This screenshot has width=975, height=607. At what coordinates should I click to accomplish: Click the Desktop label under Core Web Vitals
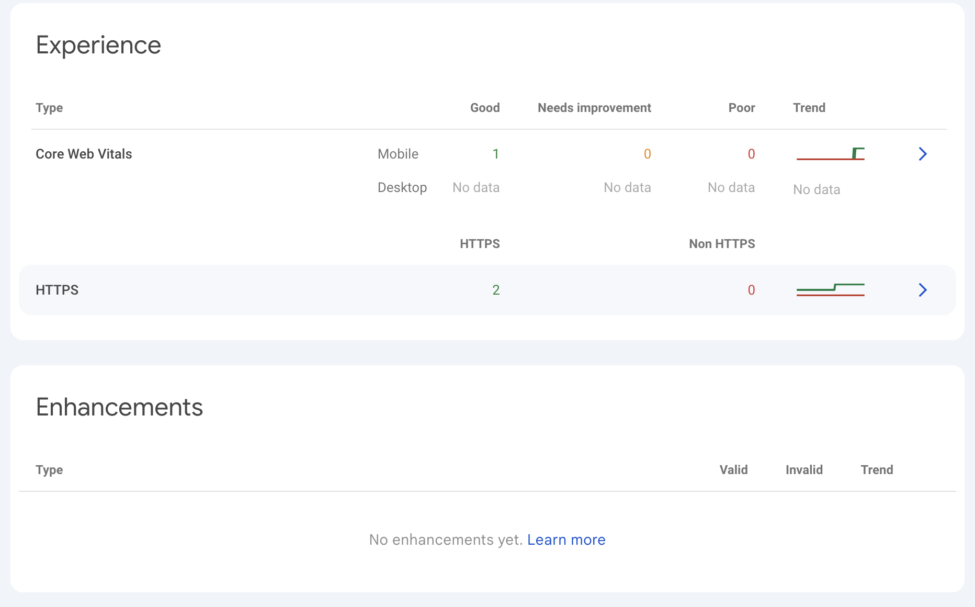pyautogui.click(x=402, y=187)
